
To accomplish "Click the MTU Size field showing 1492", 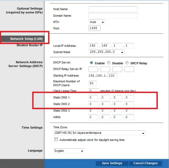I will coord(94,28).
